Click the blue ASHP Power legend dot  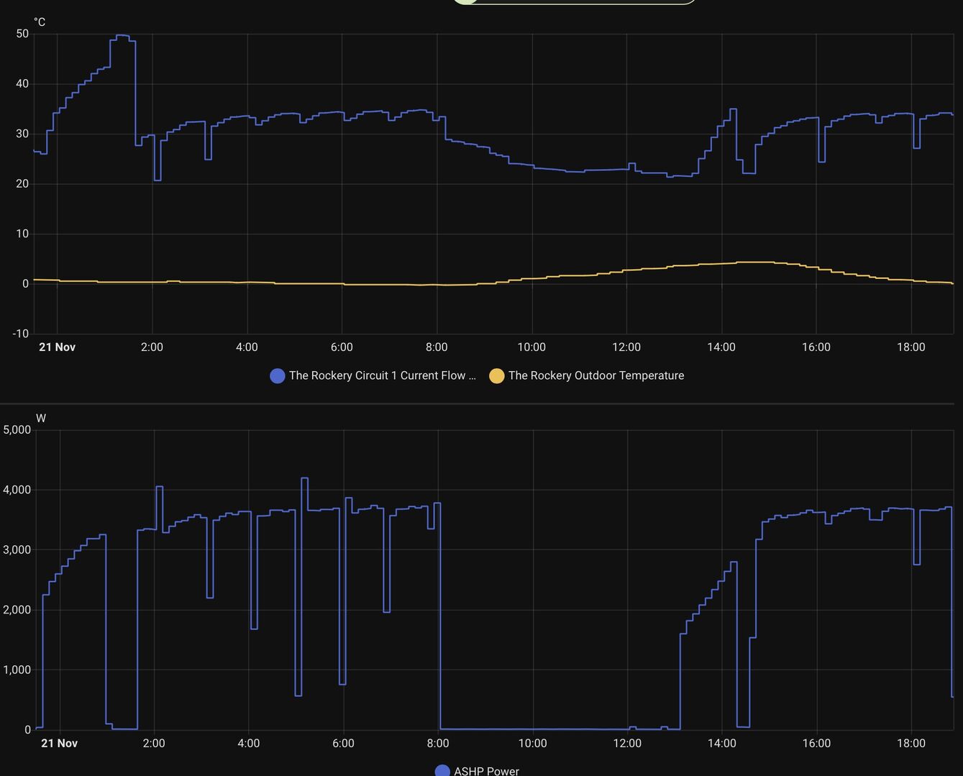[442, 770]
